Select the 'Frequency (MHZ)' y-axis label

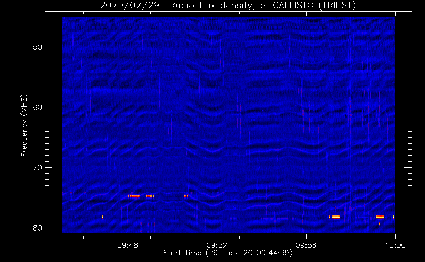click(x=24, y=126)
